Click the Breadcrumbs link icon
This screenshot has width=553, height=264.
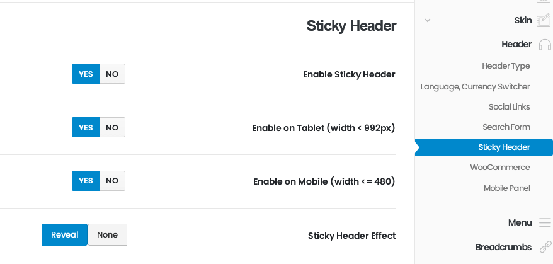[545, 247]
